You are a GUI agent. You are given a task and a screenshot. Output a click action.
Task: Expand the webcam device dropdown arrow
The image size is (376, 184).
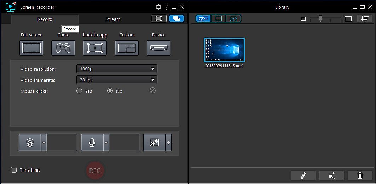[x=44, y=143]
